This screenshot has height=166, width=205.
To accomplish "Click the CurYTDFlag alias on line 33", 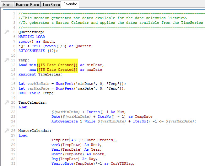I will [122, 163].
